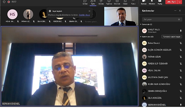
Task: Collapse the Katılımcılar (10) section
Action: [x=141, y=37]
